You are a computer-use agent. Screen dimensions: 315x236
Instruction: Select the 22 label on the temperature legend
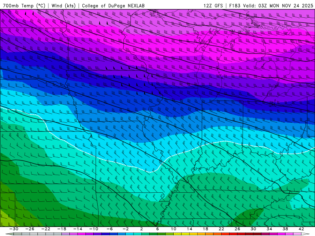point(221,229)
